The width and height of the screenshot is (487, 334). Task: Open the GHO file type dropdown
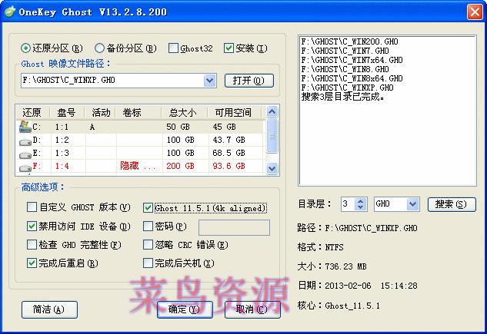pyautogui.click(x=413, y=204)
